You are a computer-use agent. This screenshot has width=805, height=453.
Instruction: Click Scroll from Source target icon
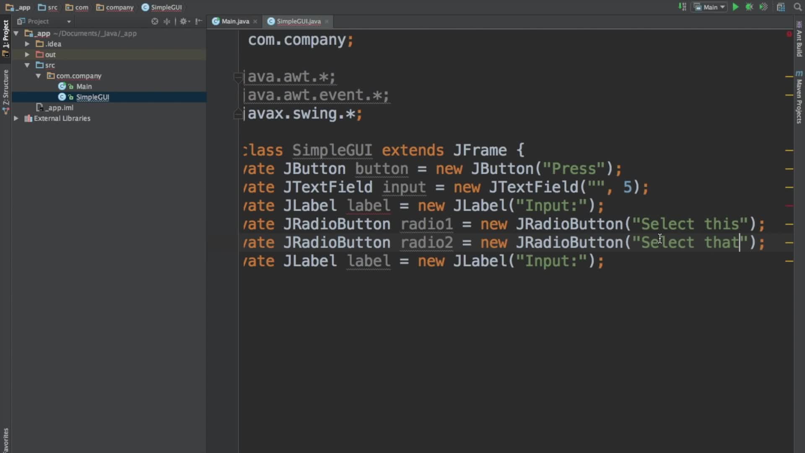[155, 21]
